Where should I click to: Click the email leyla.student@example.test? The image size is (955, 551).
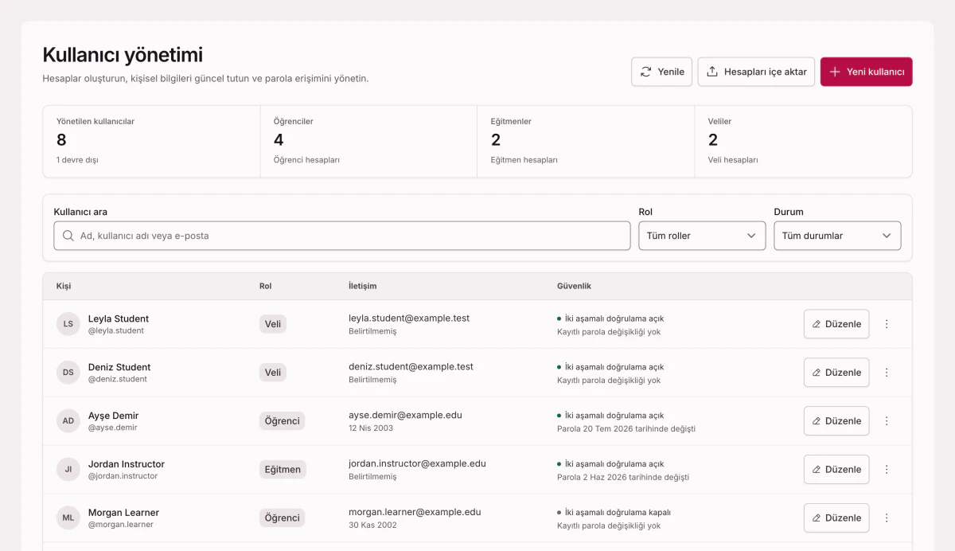tap(409, 318)
